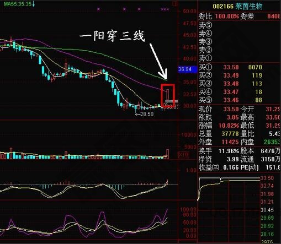This screenshot has height=244, width=281.
Task: Select the 卖① ask row
Action: click(239, 58)
